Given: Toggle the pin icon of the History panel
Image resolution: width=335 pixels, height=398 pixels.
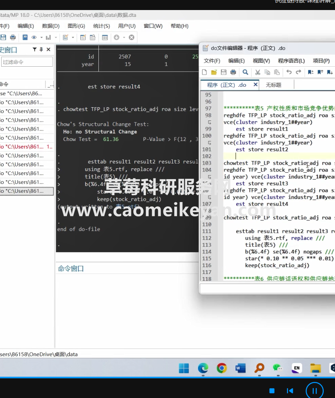Looking at the screenshot, I should (x=41, y=49).
